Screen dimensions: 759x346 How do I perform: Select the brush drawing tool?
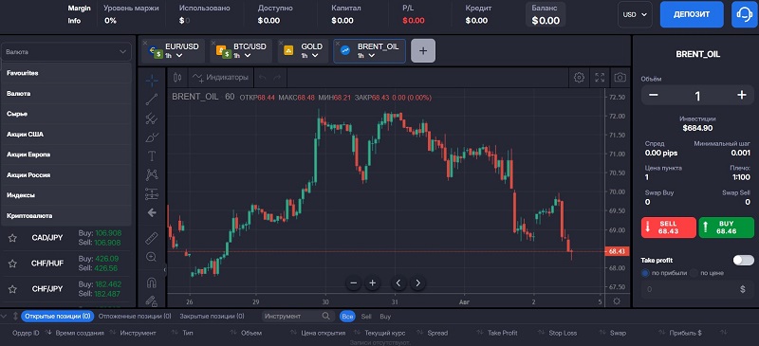click(152, 137)
